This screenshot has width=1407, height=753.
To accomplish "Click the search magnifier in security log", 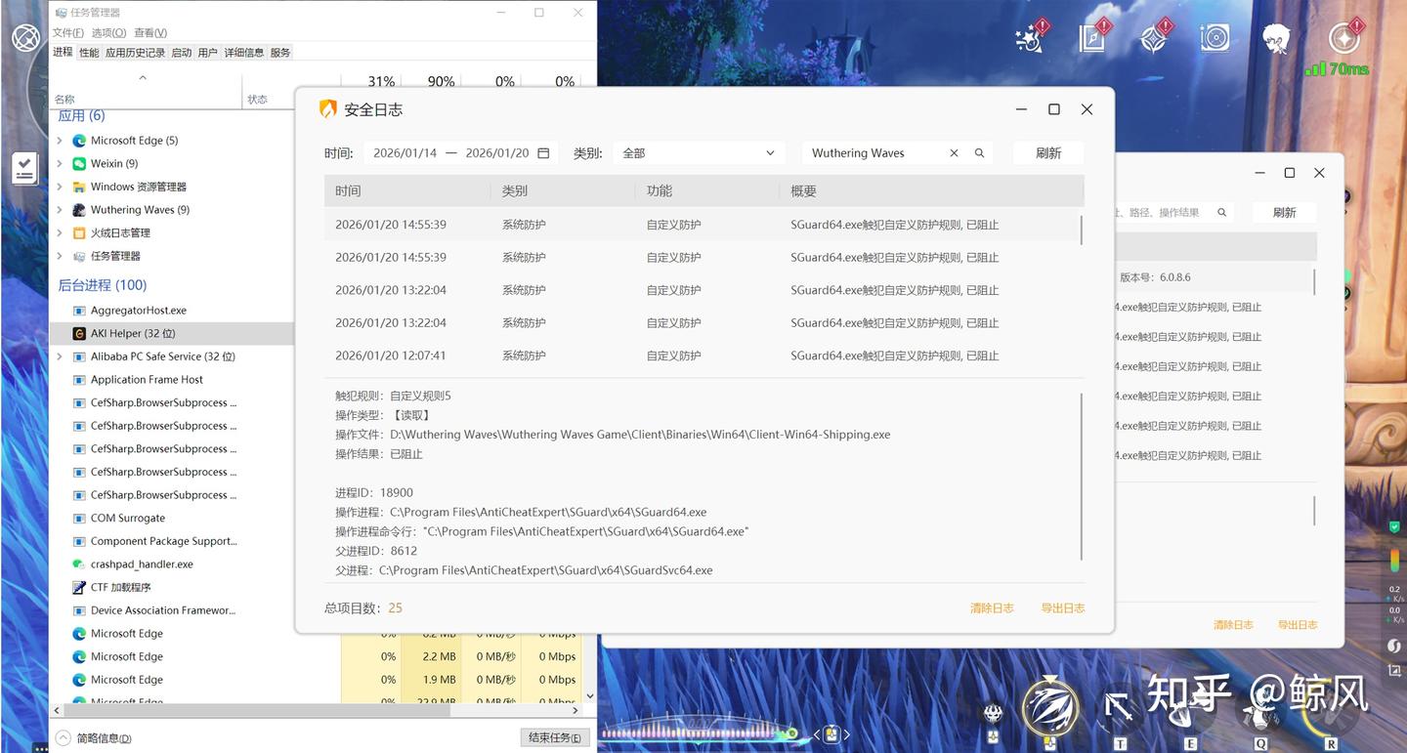I will pyautogui.click(x=979, y=153).
